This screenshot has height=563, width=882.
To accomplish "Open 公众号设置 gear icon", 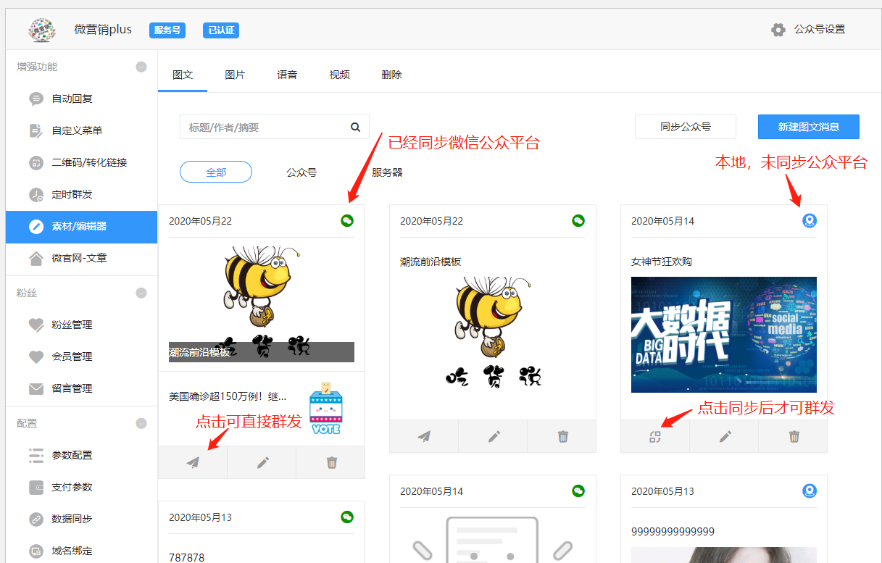I will tap(778, 30).
